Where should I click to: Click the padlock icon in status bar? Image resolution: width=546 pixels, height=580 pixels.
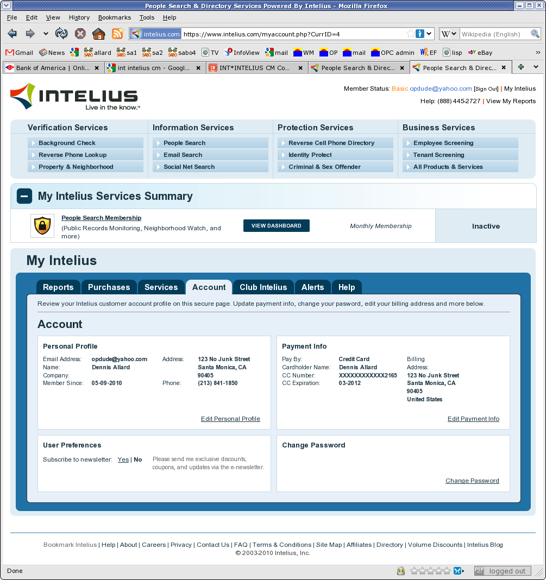400,571
